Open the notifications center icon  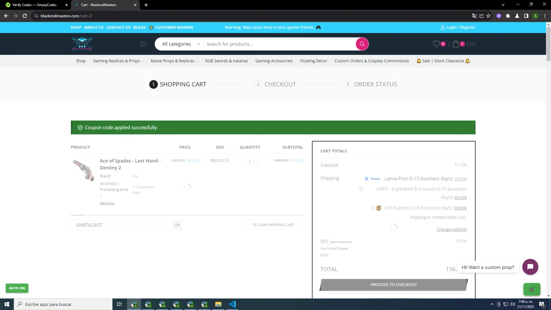[x=542, y=304]
